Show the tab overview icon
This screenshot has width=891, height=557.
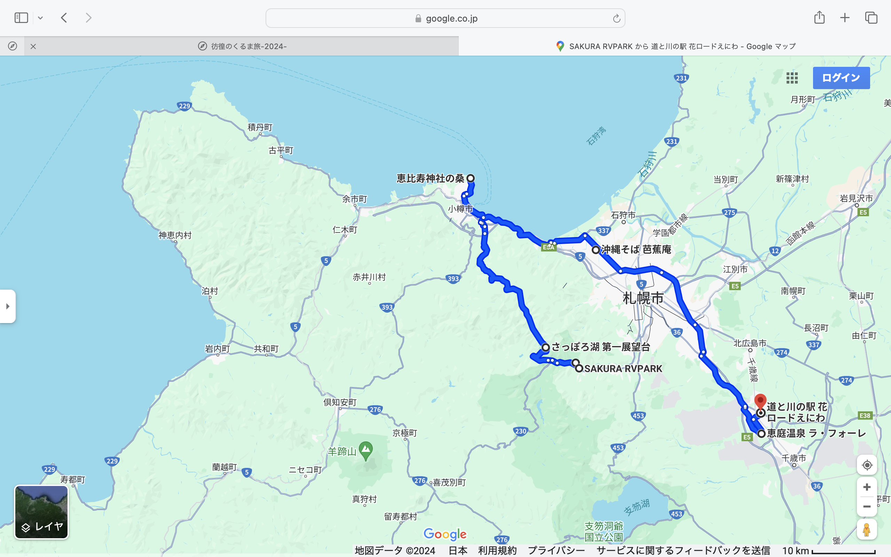(x=871, y=18)
